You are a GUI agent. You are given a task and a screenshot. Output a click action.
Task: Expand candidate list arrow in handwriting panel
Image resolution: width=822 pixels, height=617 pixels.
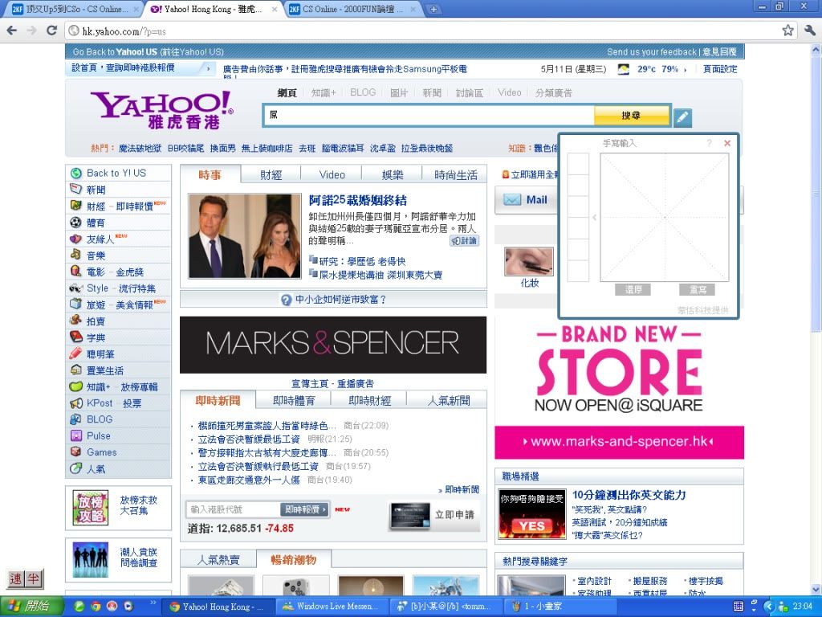click(x=594, y=218)
